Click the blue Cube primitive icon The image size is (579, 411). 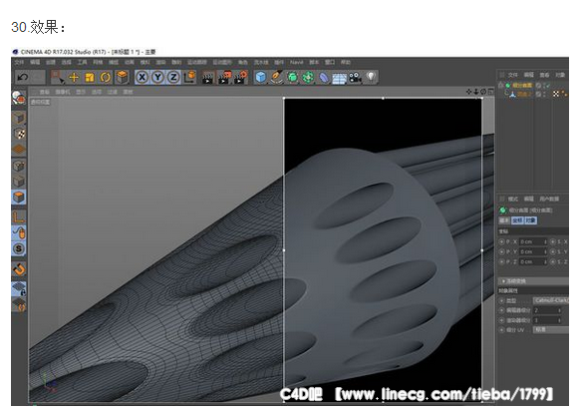point(261,77)
